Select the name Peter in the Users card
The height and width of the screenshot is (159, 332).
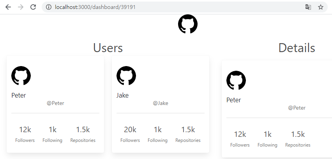[19, 95]
